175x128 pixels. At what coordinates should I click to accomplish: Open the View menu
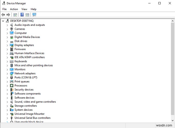tap(24, 9)
